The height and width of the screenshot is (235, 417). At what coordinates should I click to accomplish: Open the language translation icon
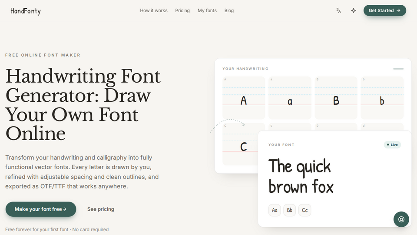click(338, 10)
